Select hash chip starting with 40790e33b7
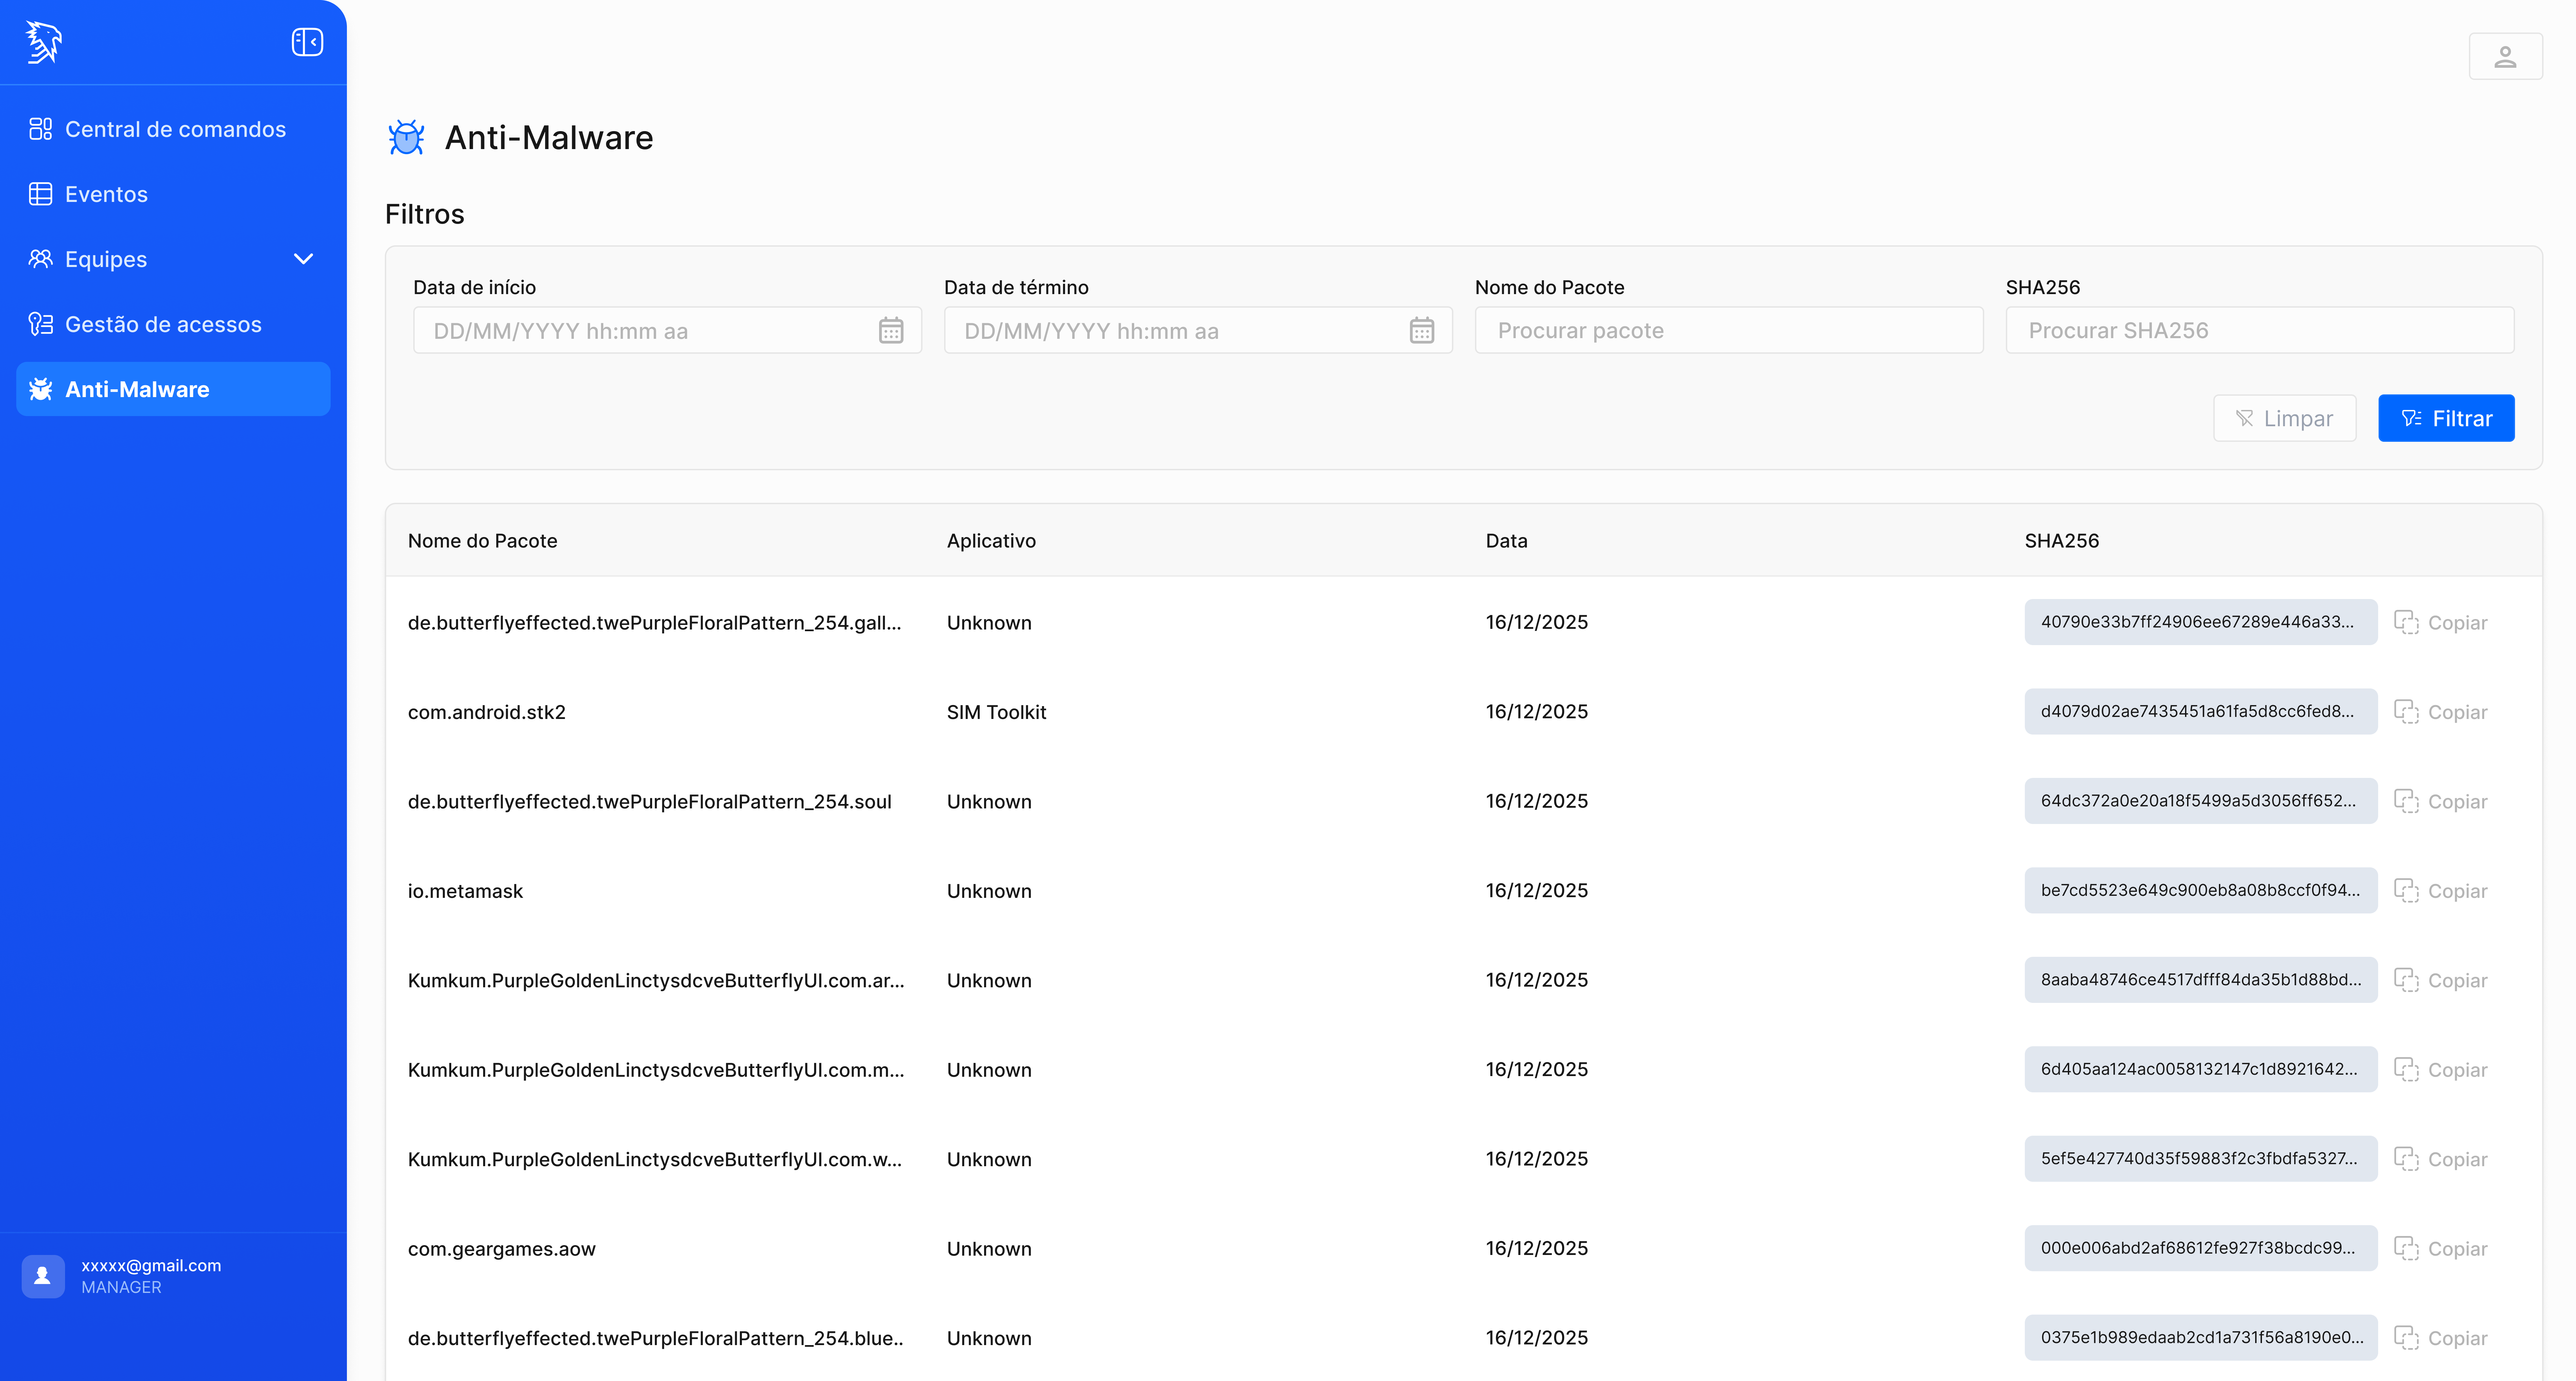 2200,622
